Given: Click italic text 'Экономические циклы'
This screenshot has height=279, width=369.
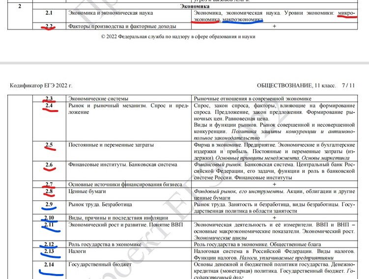Looking at the screenshot, I should click(220, 238).
